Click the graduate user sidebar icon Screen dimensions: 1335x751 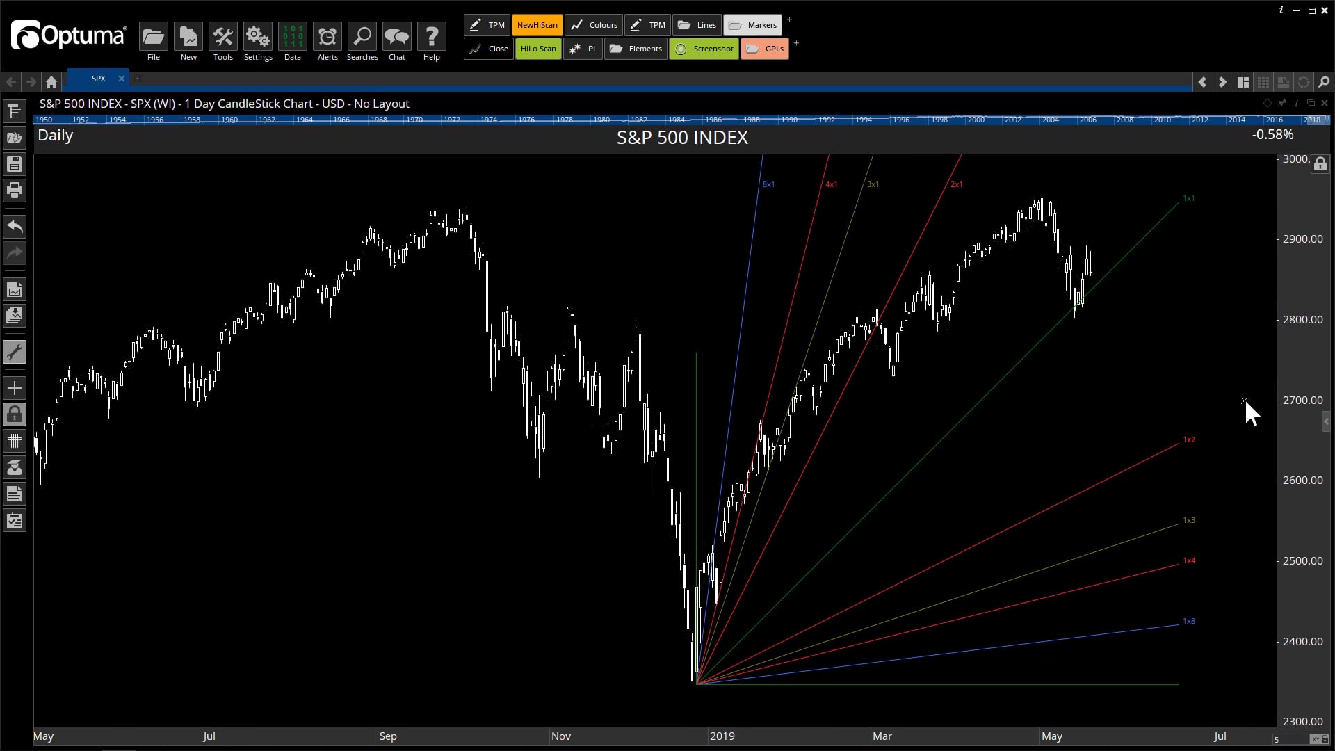pyautogui.click(x=15, y=467)
